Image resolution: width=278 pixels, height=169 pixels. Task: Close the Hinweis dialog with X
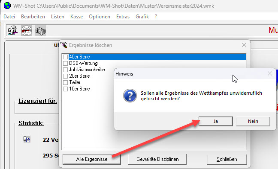tap(270, 73)
